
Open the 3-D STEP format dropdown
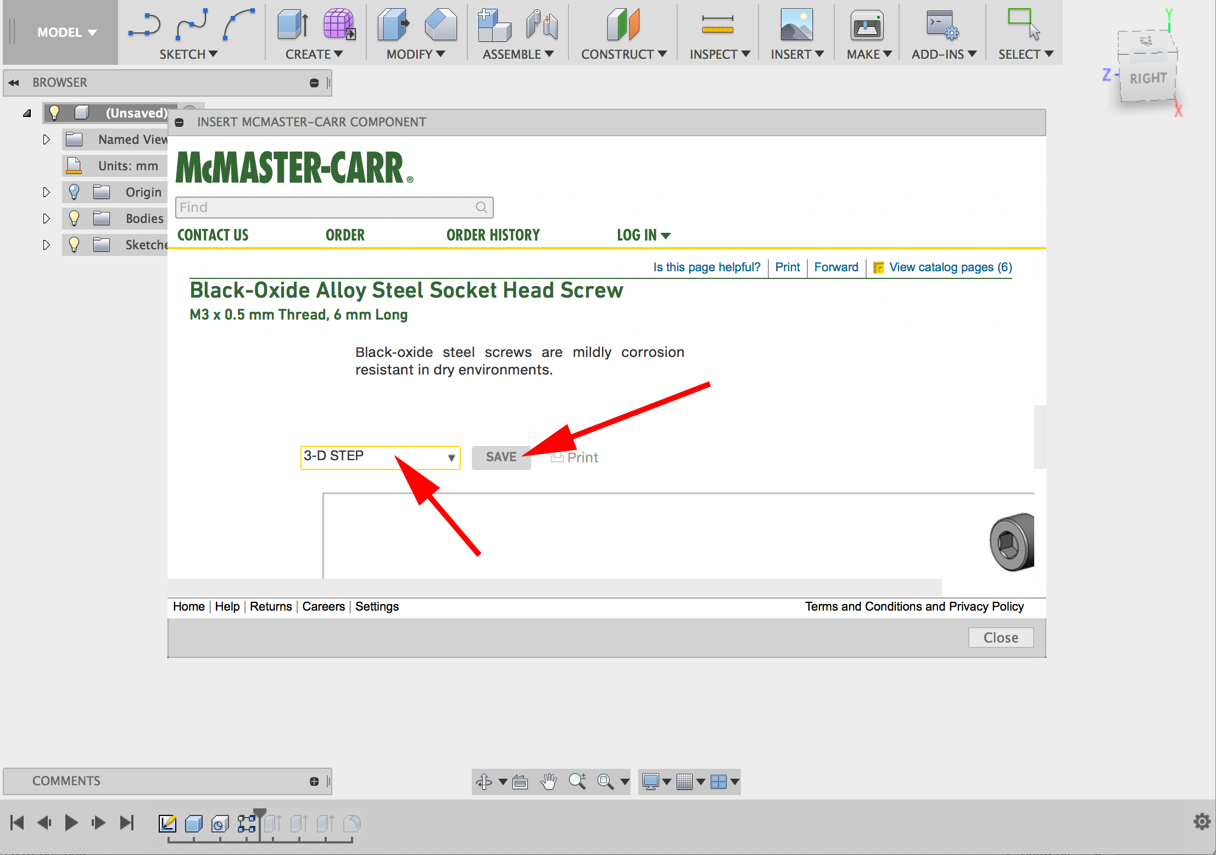pyautogui.click(x=381, y=457)
